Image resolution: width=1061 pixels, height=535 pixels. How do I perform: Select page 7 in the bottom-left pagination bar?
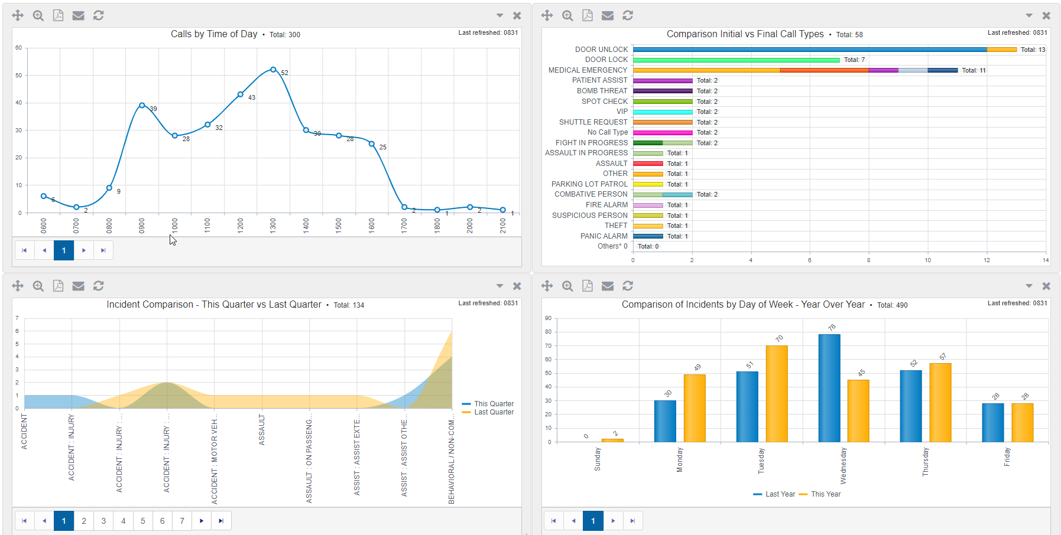(x=182, y=521)
